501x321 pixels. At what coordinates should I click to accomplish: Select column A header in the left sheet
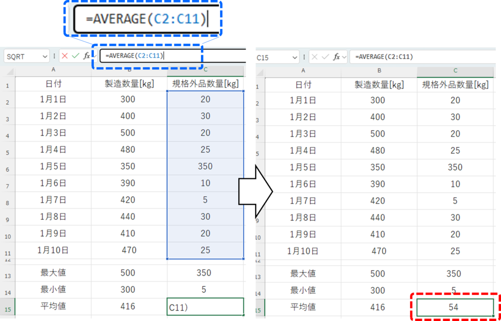tap(53, 70)
